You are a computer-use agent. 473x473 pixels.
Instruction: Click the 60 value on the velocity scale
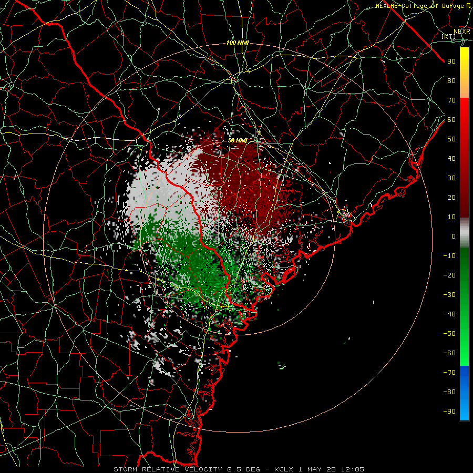coord(451,120)
